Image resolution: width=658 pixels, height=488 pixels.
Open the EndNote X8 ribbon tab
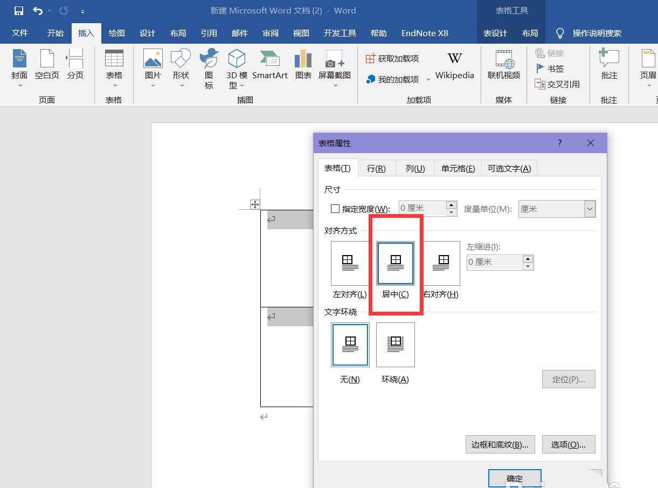(x=425, y=33)
